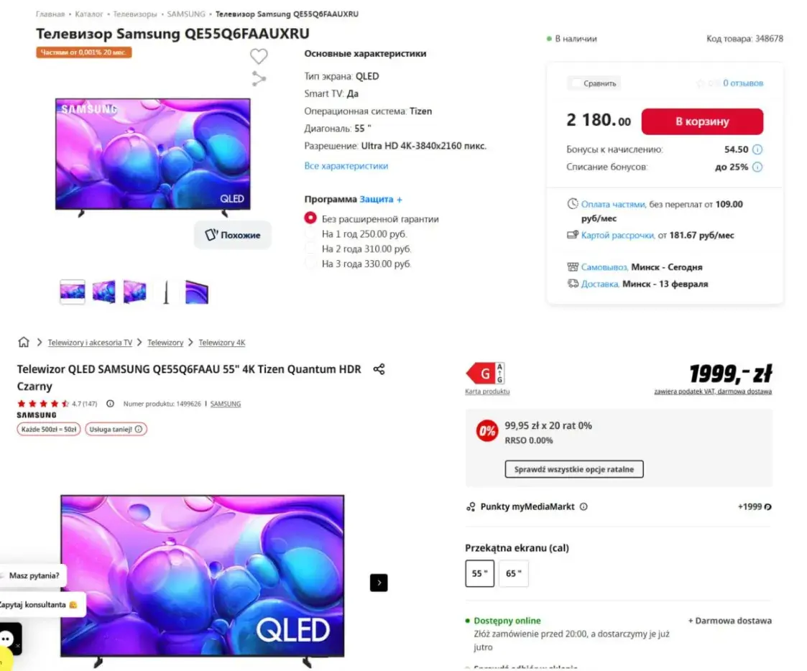Open rating info icon beside 4.7 (147)

pos(110,404)
